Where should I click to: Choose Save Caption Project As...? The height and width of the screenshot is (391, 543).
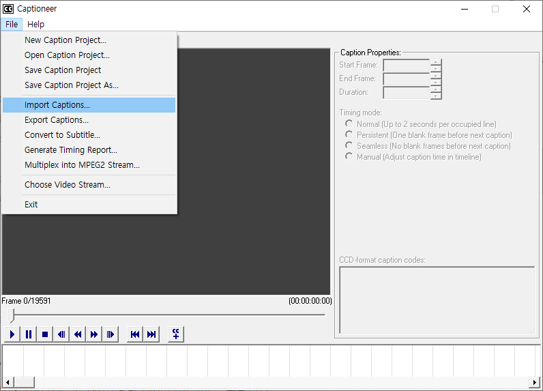(x=89, y=85)
